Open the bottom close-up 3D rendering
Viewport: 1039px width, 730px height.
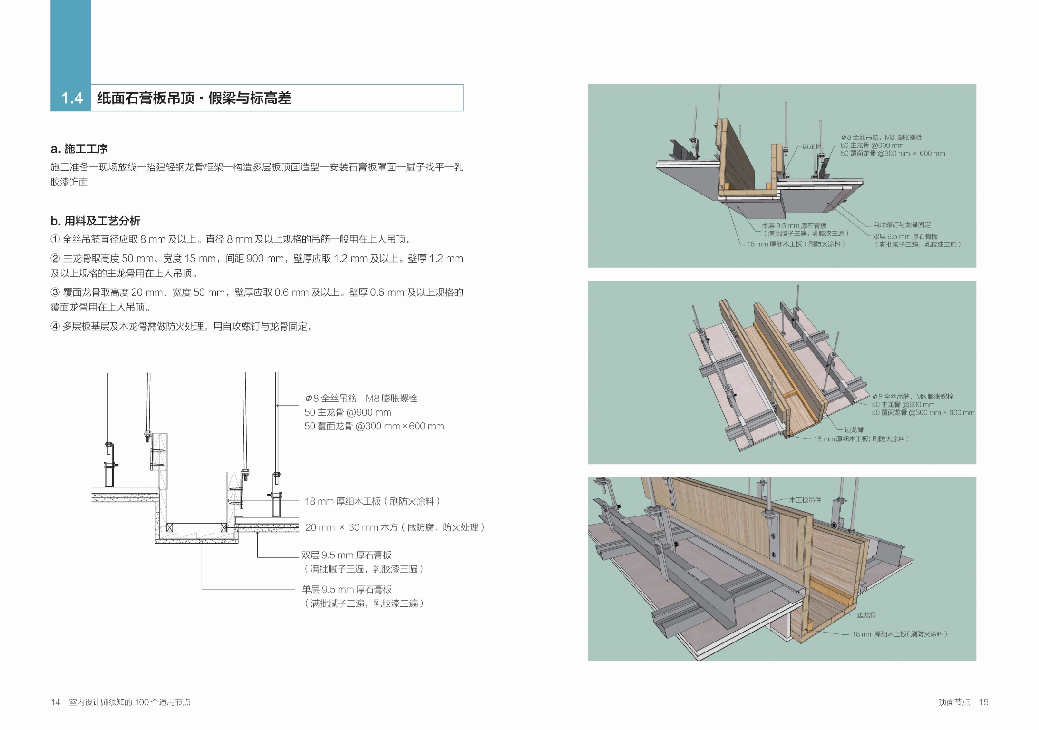point(781,568)
